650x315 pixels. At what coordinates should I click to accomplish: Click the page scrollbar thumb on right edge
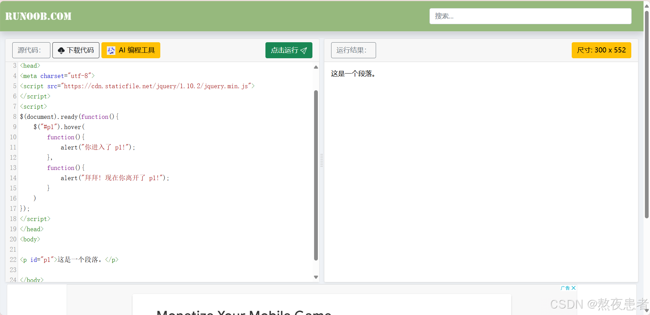click(x=647, y=114)
